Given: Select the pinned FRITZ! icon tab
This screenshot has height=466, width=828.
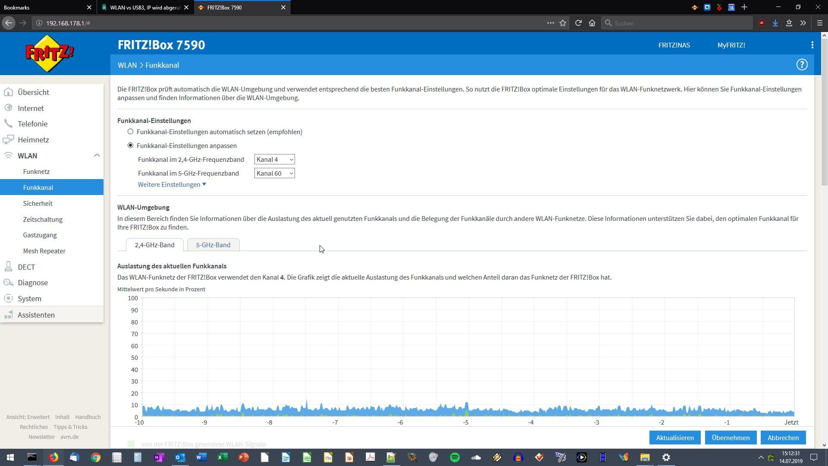Looking at the screenshot, I should point(695,7).
